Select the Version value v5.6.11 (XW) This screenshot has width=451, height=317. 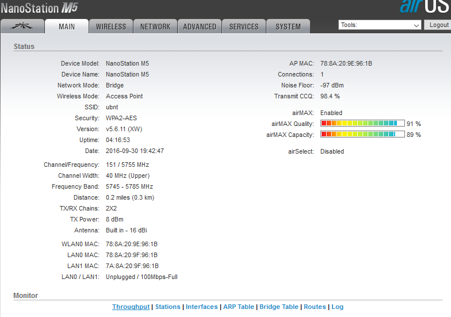pyautogui.click(x=124, y=129)
